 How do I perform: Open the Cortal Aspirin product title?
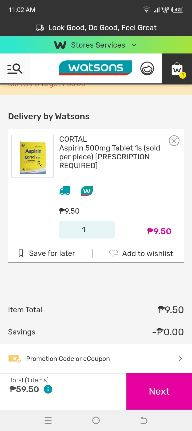coord(110,152)
